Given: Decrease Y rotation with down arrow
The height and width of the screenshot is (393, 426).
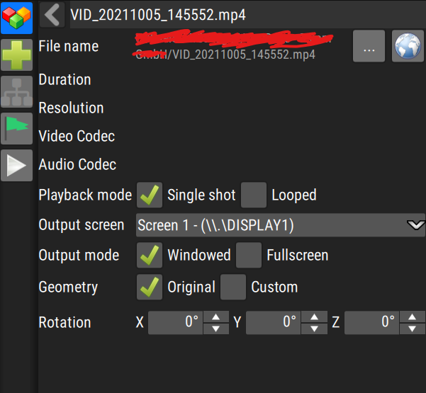Looking at the screenshot, I should (x=314, y=329).
